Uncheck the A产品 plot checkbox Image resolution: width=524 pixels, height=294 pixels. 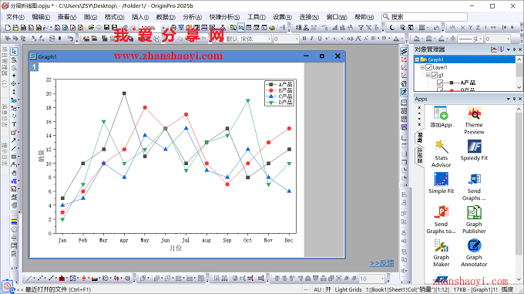click(440, 83)
